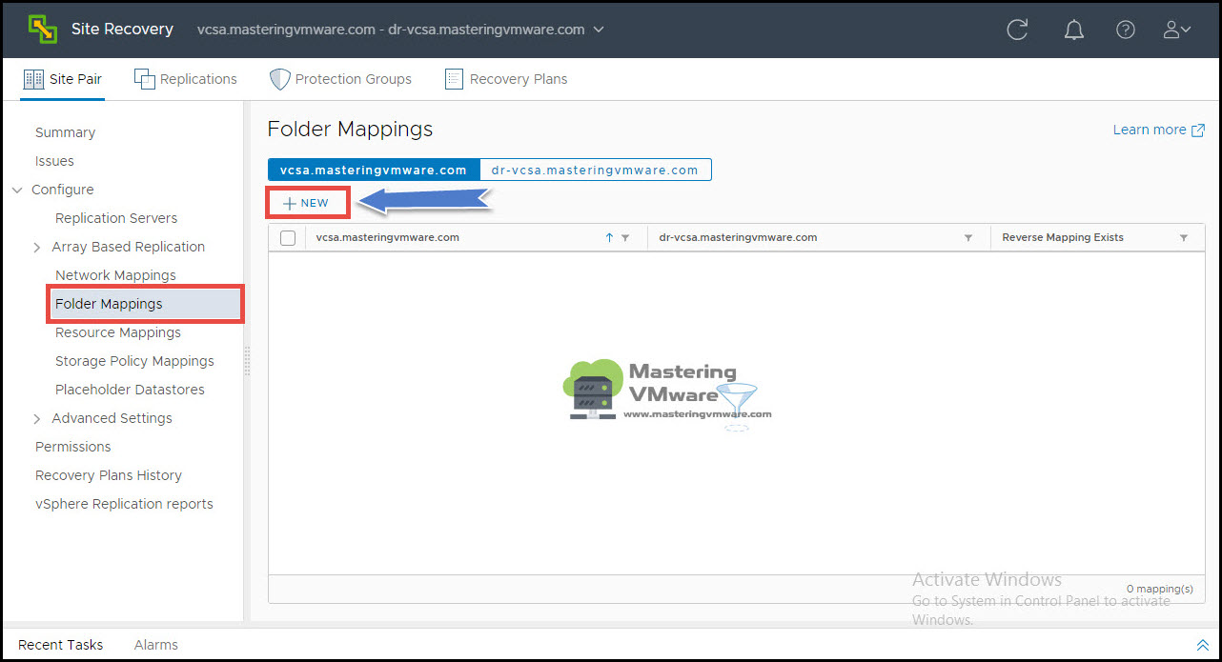Show the Recent Tasks tab
The width and height of the screenshot is (1222, 662).
pos(61,645)
